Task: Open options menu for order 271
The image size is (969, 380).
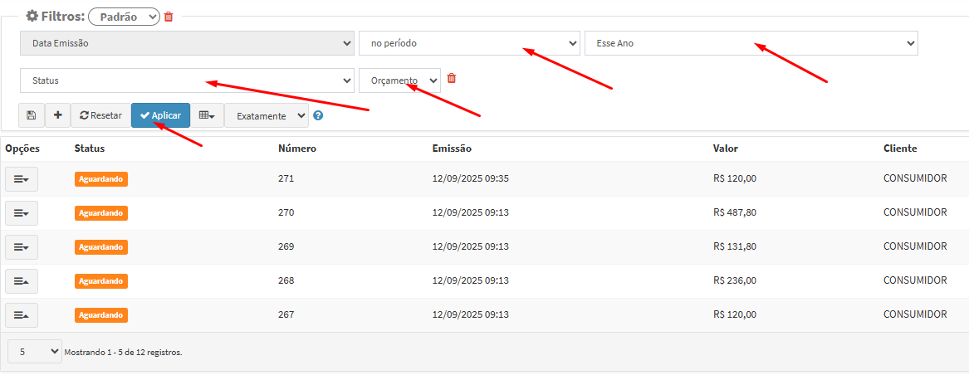Action: [22, 178]
